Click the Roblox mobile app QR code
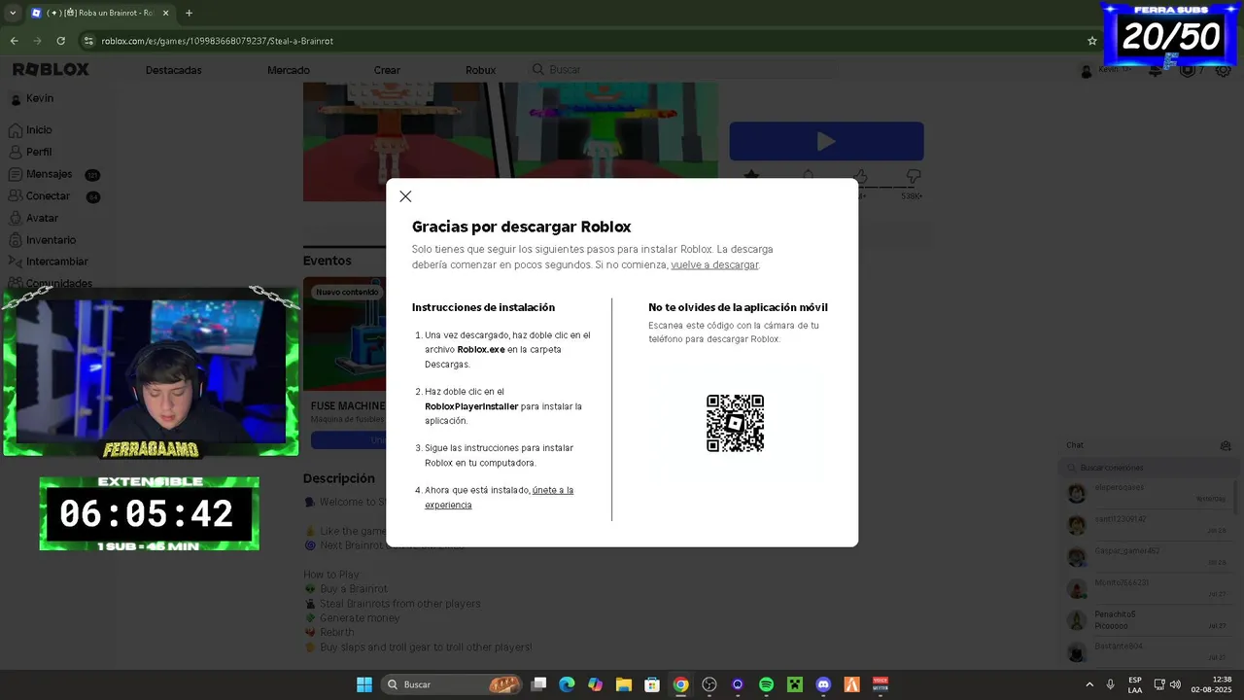 point(735,423)
